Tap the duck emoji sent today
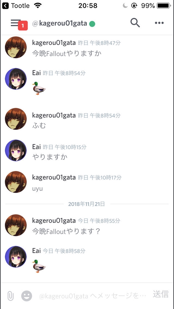 pos(39,266)
